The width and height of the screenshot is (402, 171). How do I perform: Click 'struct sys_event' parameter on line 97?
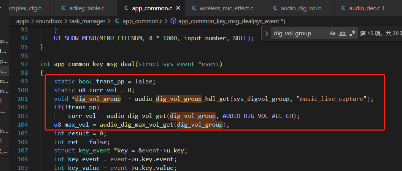click(166, 64)
